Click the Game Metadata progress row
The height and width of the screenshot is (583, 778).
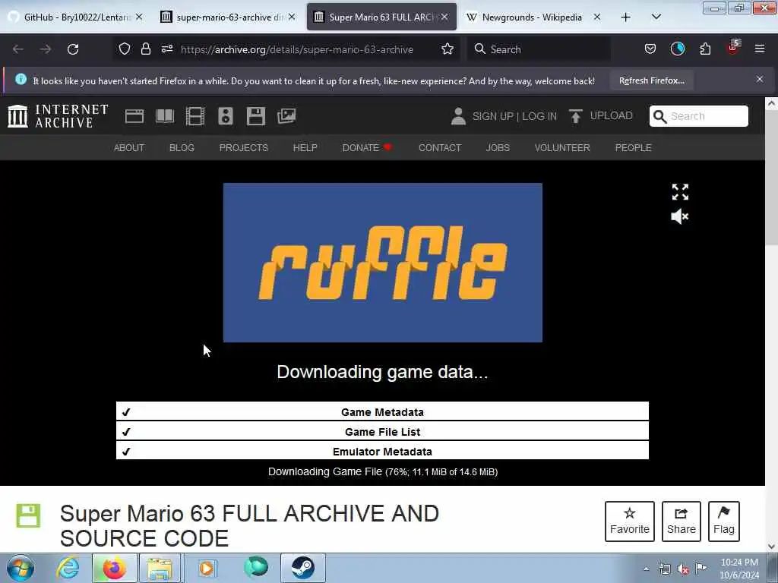pos(382,411)
